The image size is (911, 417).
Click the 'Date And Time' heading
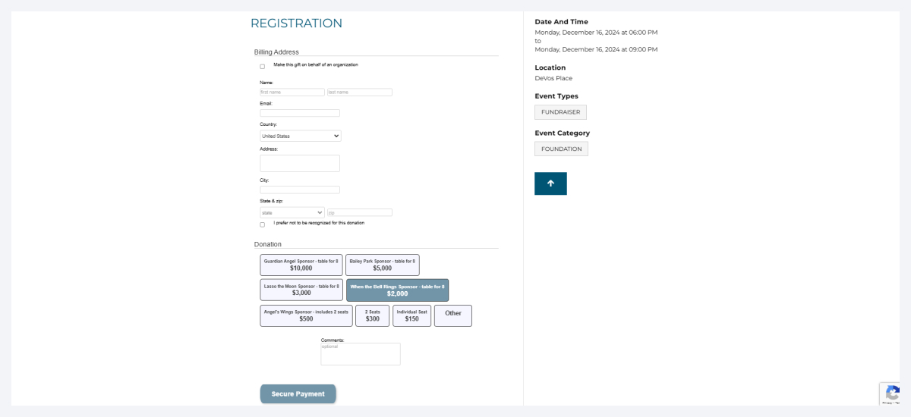562,22
